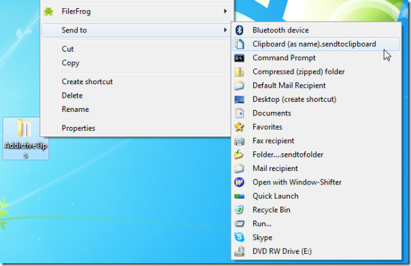
Task: Click the Window-Shifter round icon
Action: [240, 182]
